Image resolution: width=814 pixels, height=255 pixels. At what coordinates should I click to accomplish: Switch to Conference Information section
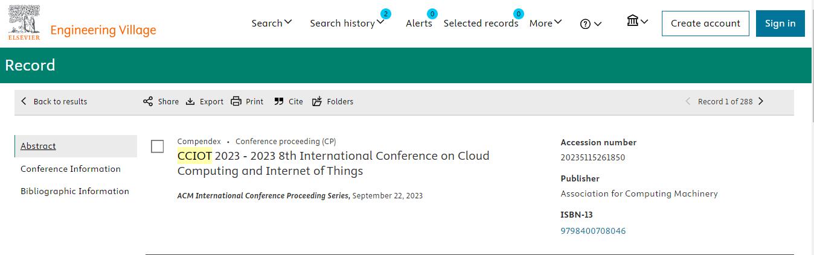point(71,169)
